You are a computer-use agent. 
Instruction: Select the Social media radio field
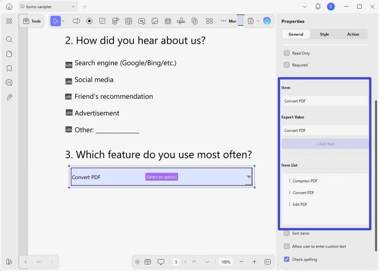tap(69, 81)
